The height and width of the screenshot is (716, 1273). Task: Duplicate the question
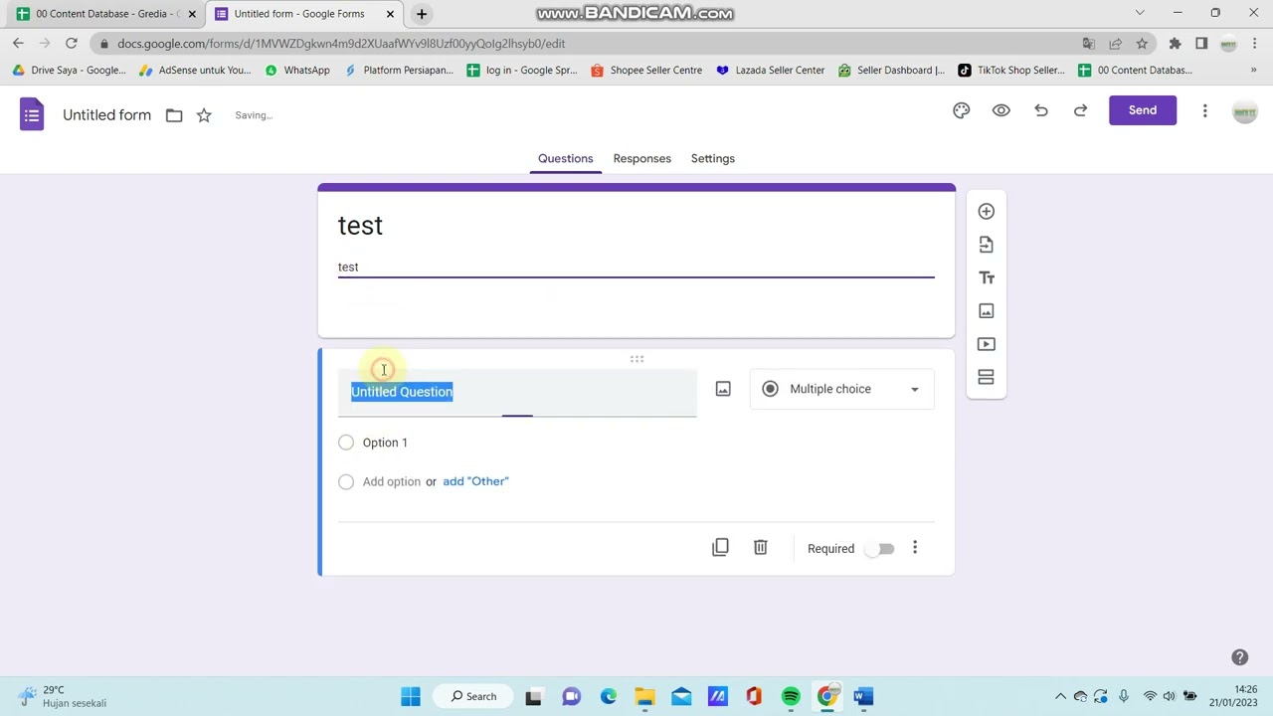pyautogui.click(x=720, y=548)
